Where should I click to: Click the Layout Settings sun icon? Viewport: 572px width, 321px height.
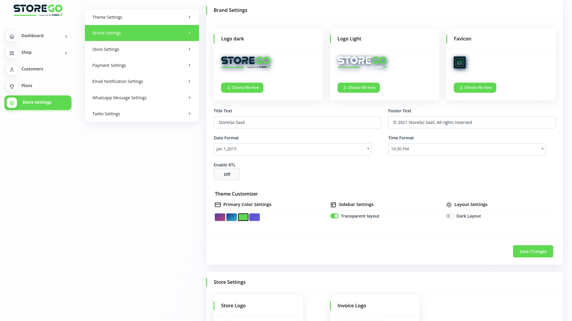point(449,205)
